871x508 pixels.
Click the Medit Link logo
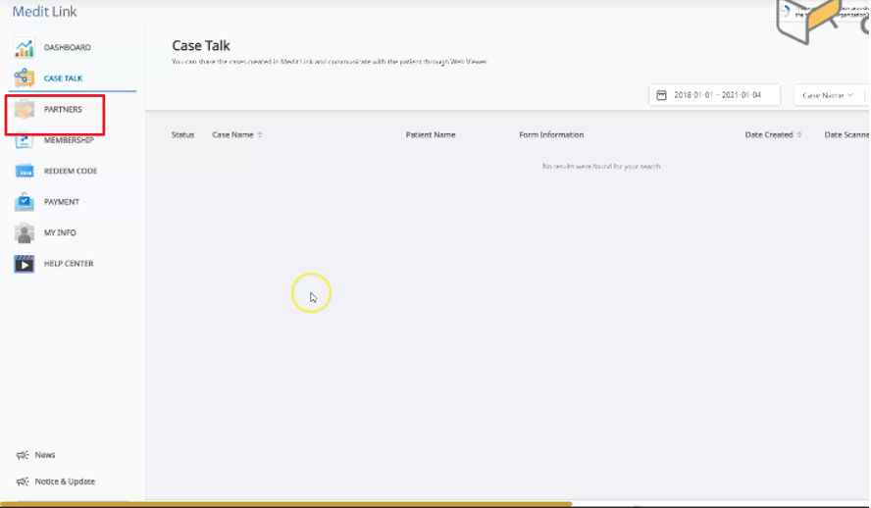(44, 12)
